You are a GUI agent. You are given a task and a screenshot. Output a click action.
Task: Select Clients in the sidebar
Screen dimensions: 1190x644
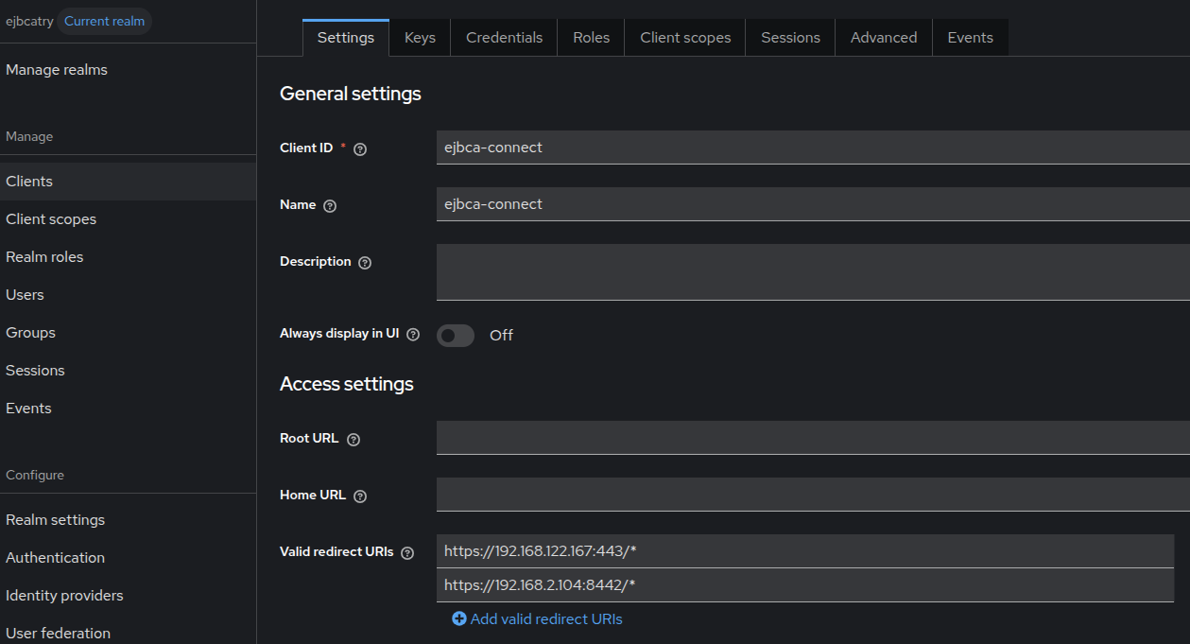pos(128,182)
